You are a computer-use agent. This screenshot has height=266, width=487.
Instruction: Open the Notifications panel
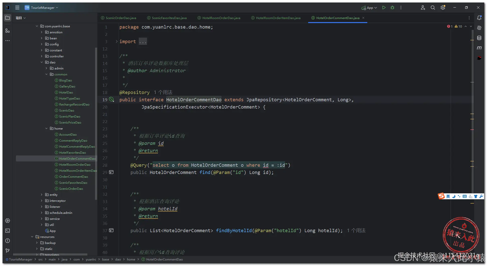(479, 18)
